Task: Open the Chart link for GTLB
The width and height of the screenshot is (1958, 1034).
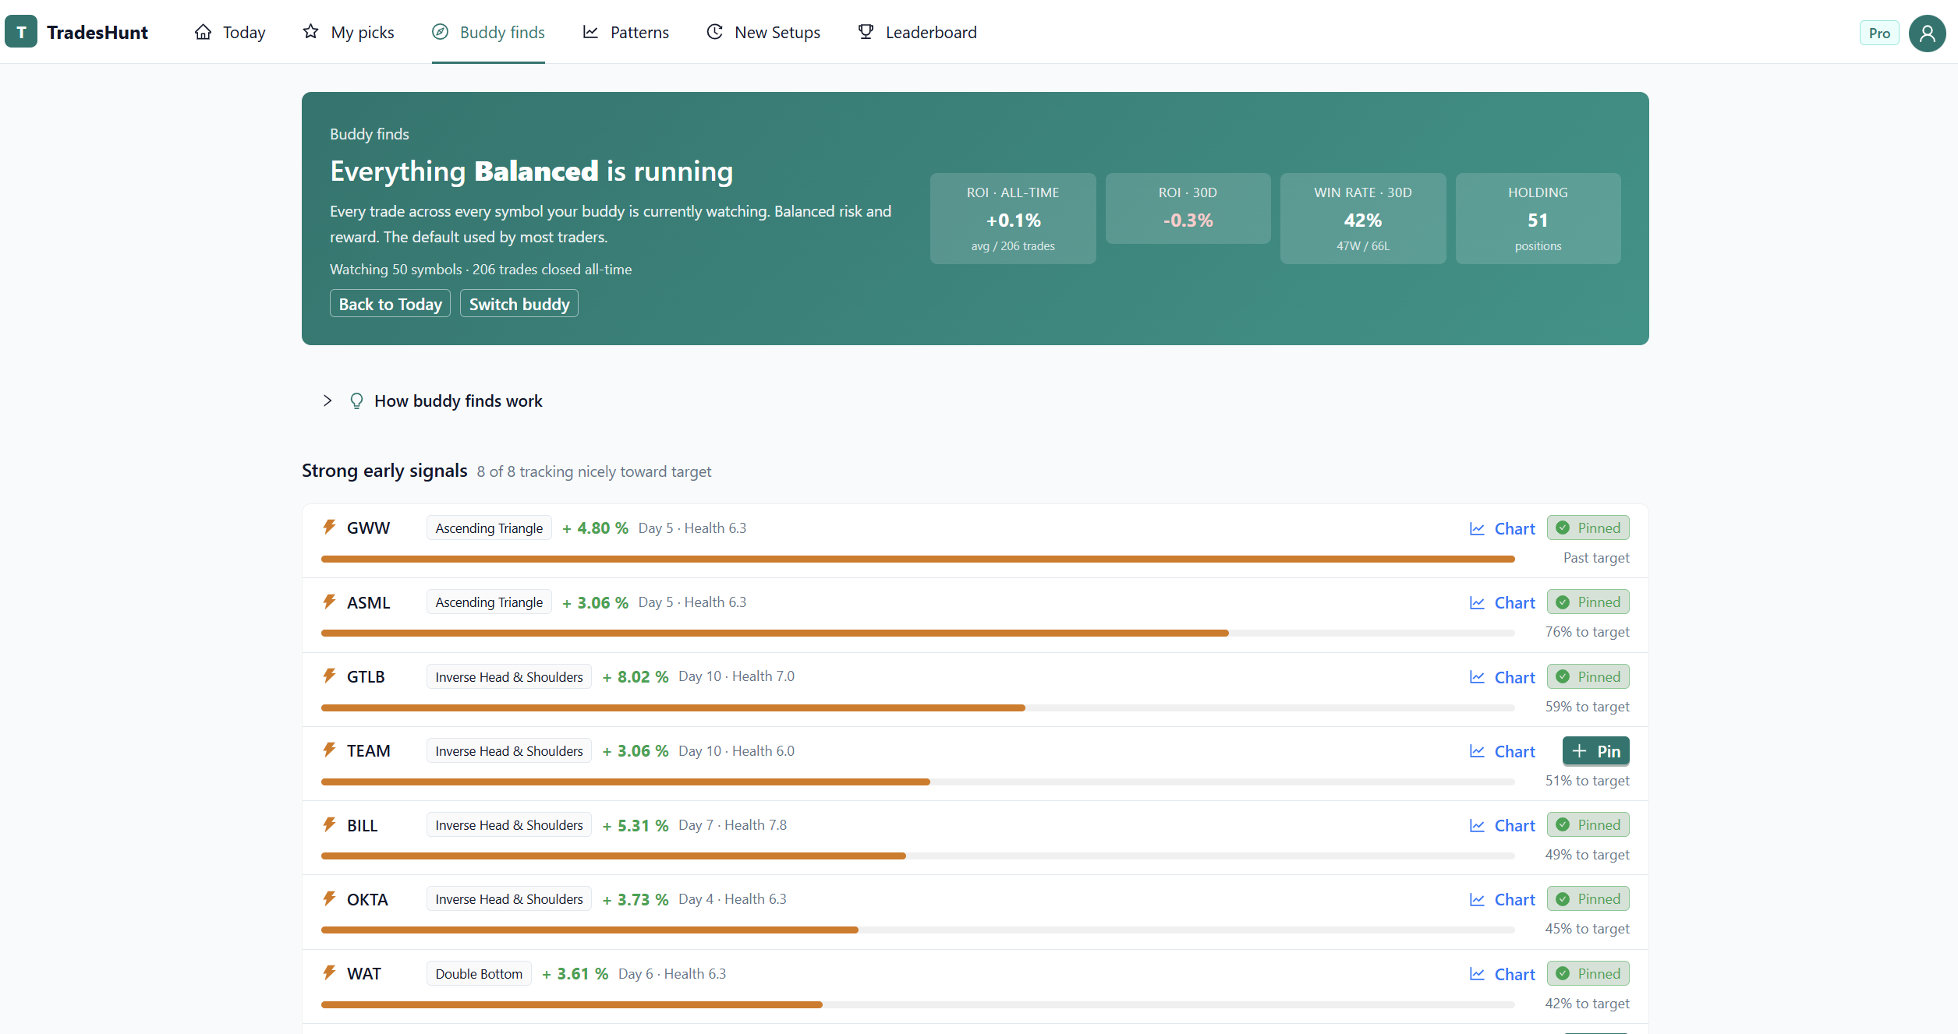Action: 1502,677
